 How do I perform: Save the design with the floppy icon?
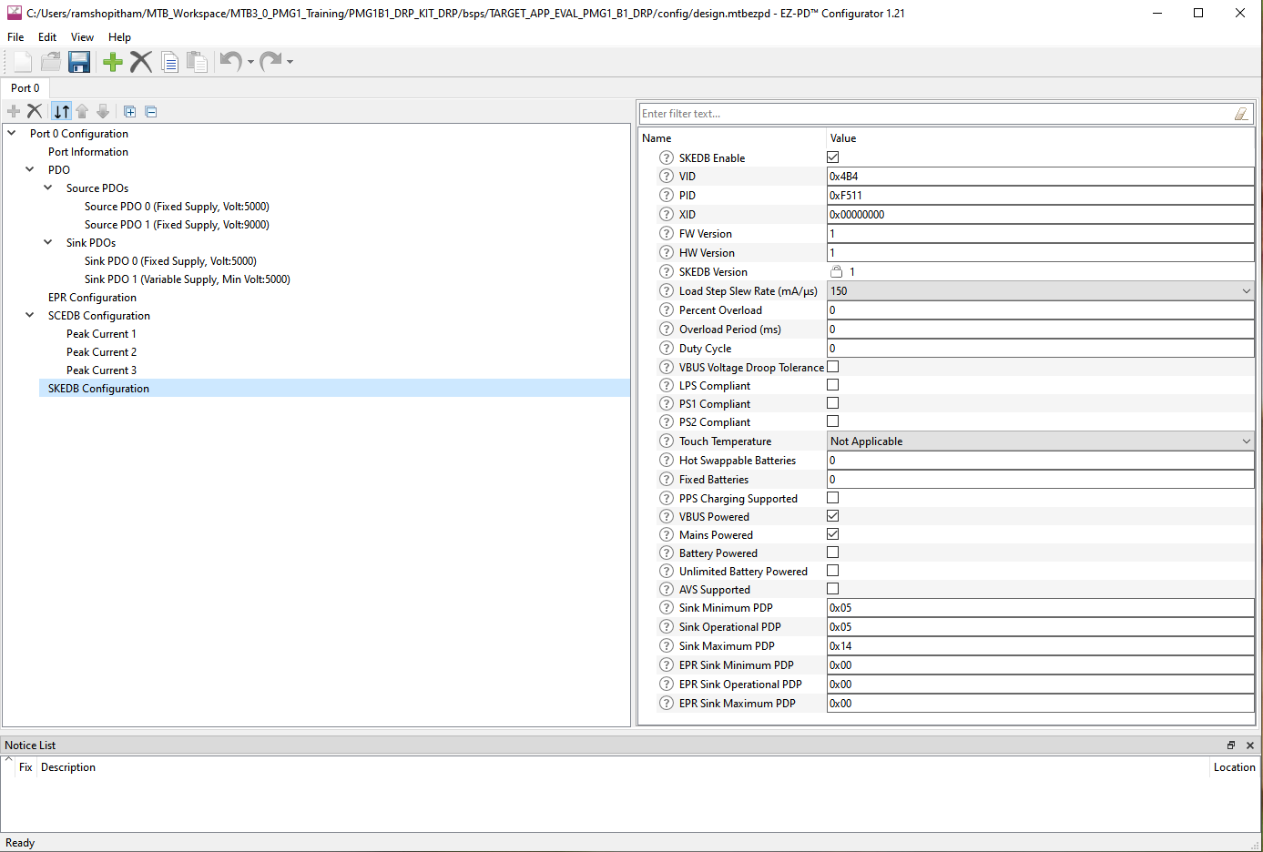click(x=79, y=61)
